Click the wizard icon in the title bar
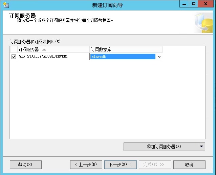 5,5
